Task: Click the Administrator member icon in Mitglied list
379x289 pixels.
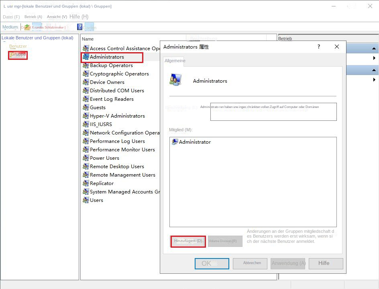Action: point(174,141)
